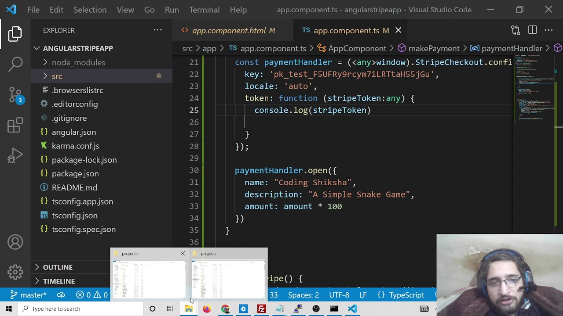563x316 pixels.
Task: Open the Explorer view in activity bar
Action: (x=15, y=34)
